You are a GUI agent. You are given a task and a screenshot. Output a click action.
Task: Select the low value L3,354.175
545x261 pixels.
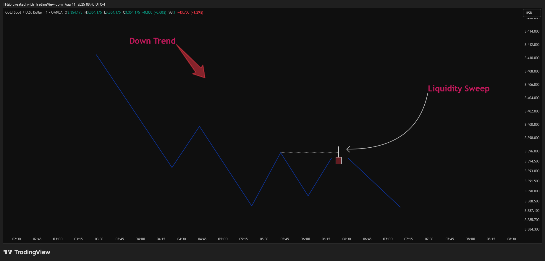tap(112, 12)
